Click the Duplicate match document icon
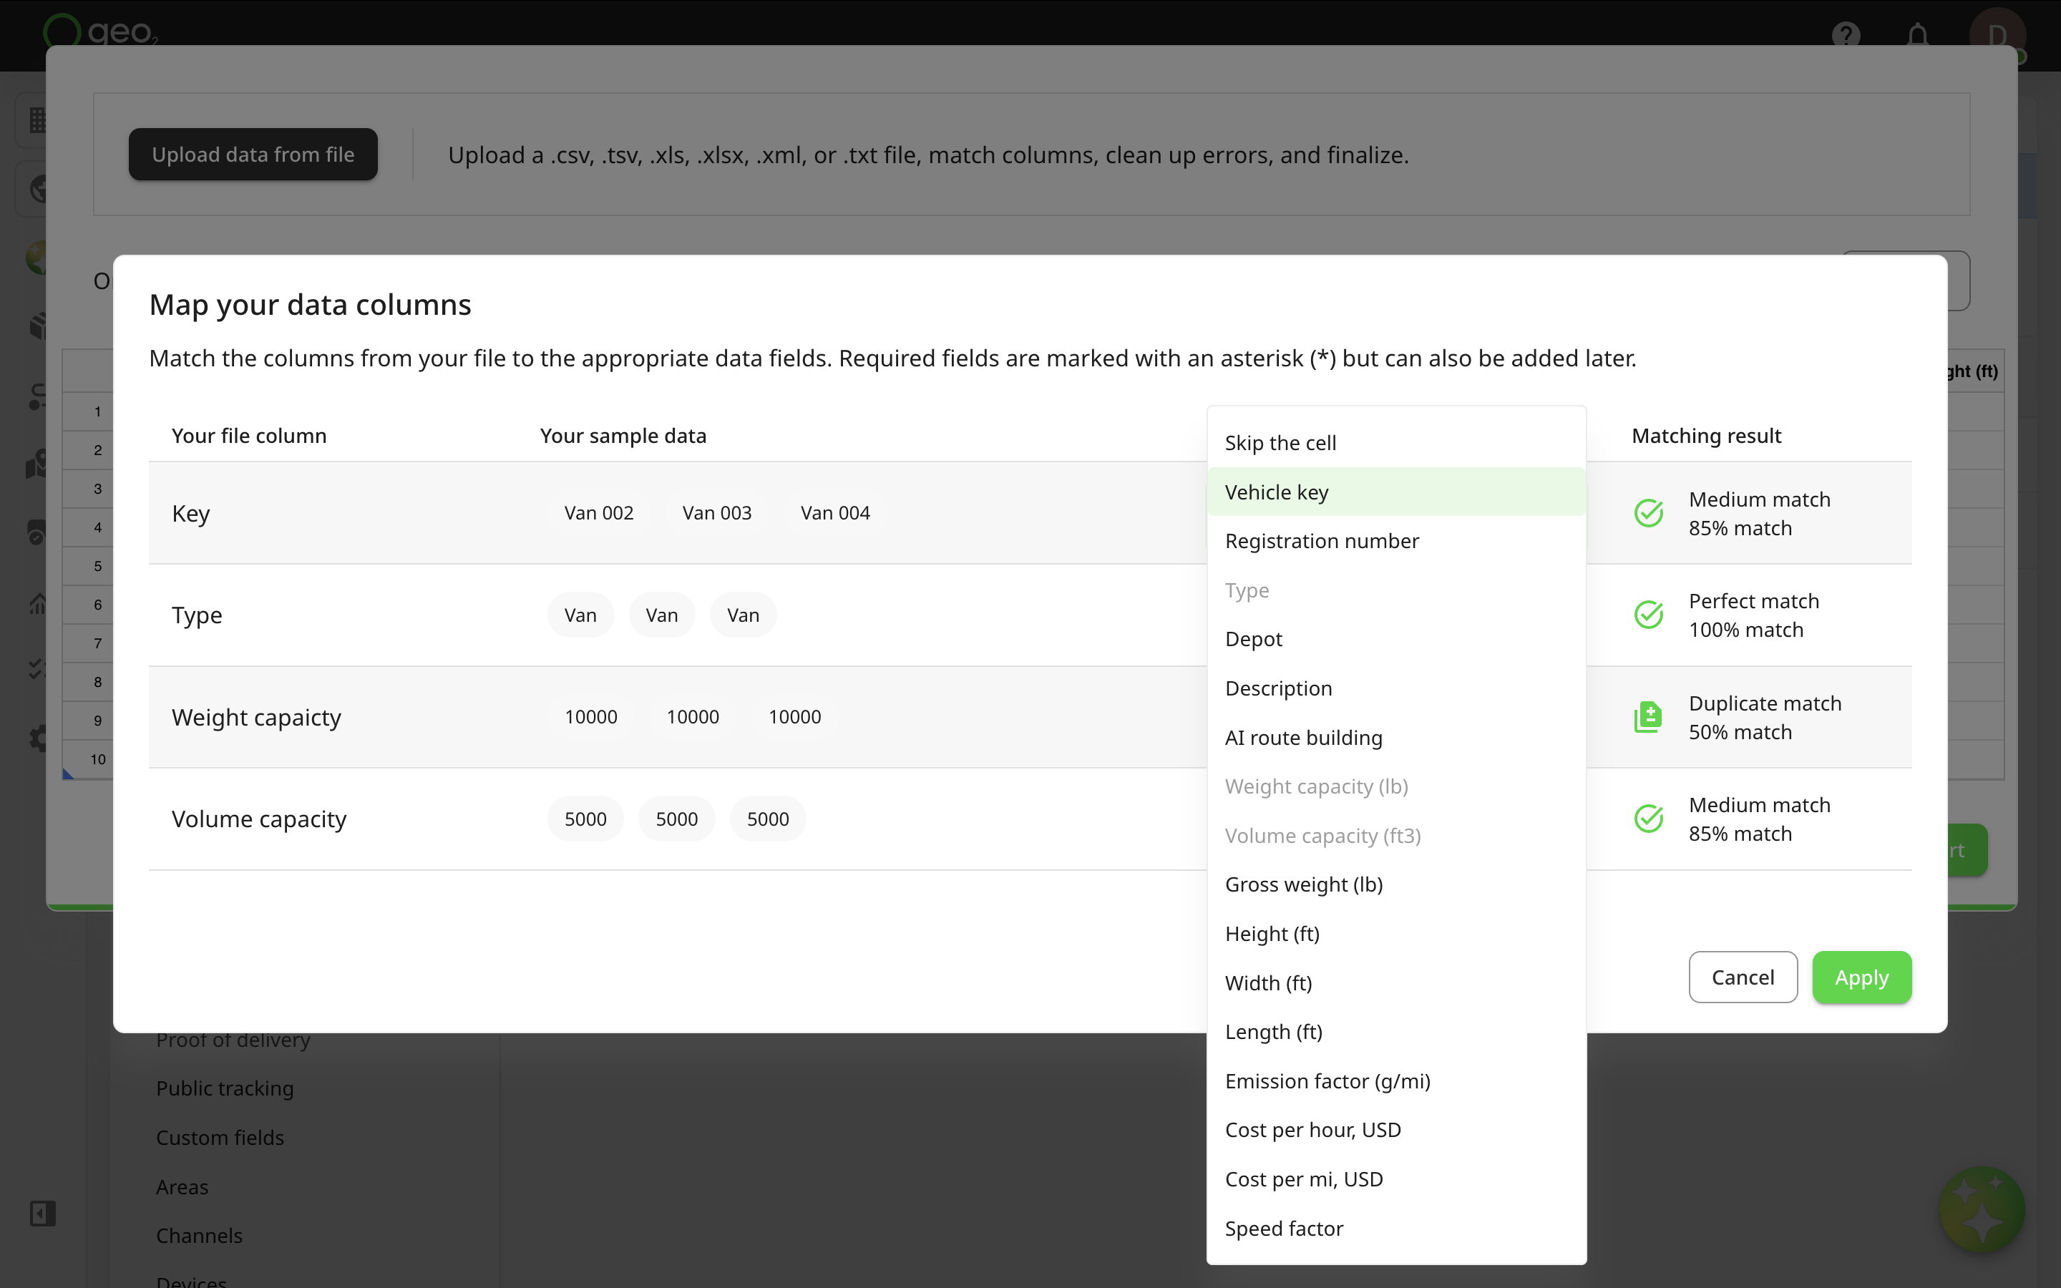This screenshot has height=1288, width=2061. [x=1648, y=717]
